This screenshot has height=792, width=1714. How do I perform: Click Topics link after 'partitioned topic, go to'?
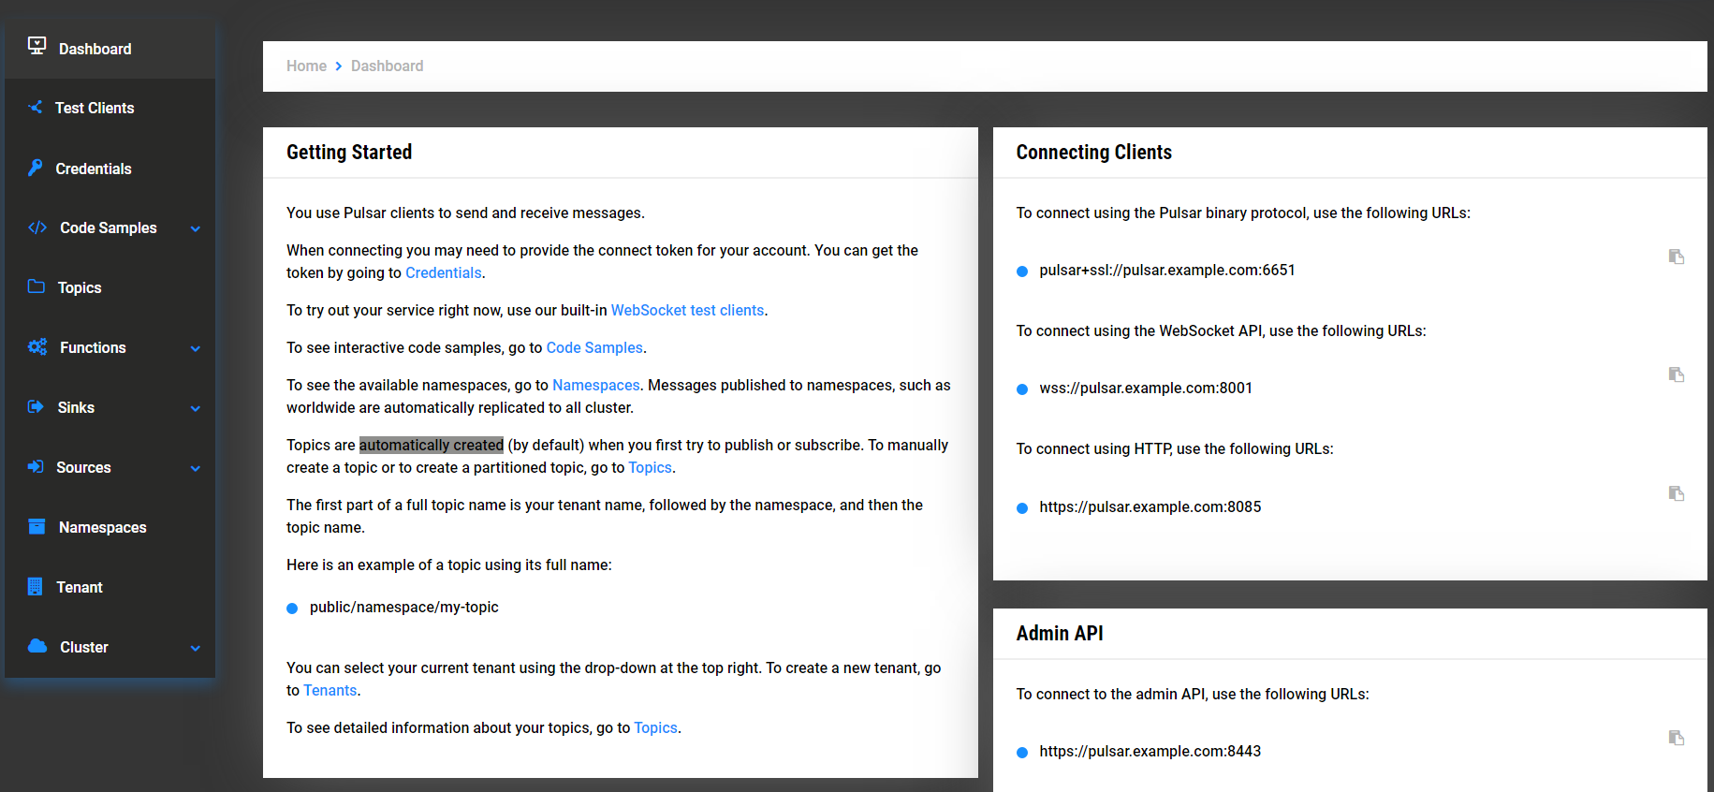pyautogui.click(x=650, y=467)
